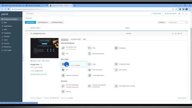This screenshot has height=108, width=192.
Task: Click the Add Domain Alias button
Action: tap(57, 22)
